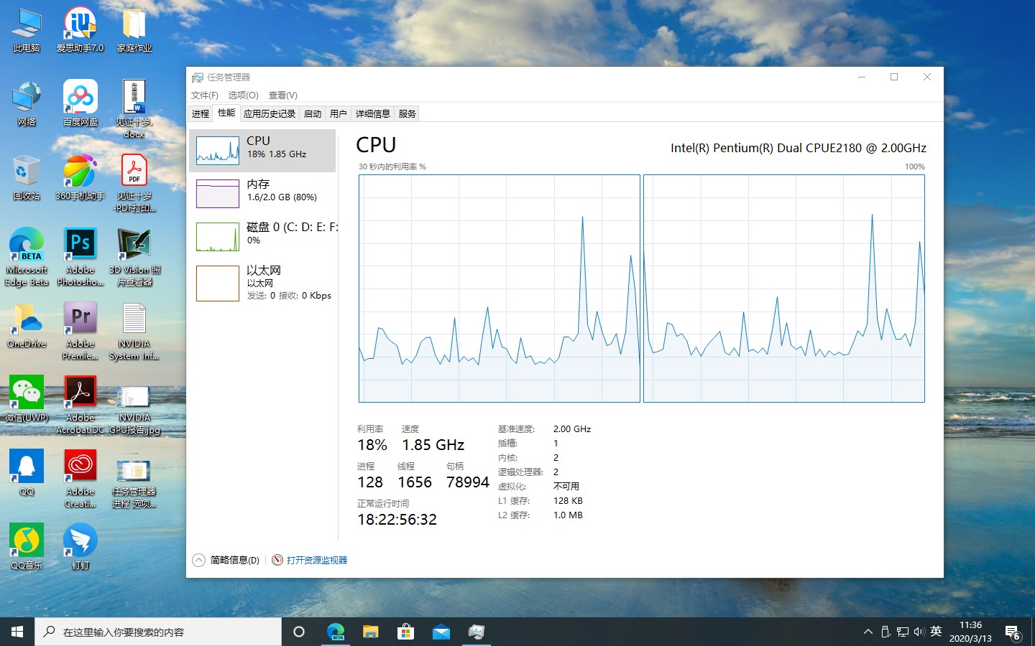Switch to the 启动 tab
The image size is (1035, 646).
(x=313, y=113)
